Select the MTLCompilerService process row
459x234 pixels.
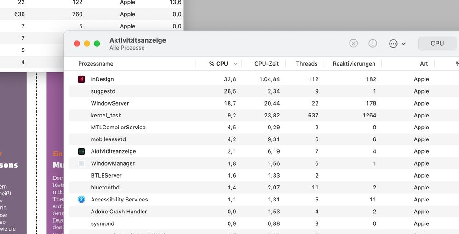point(264,128)
